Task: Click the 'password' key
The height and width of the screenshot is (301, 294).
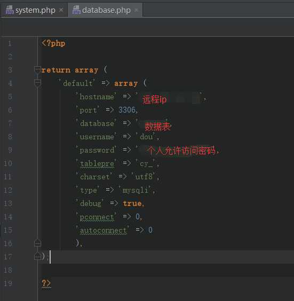Action: pyautogui.click(x=96, y=150)
